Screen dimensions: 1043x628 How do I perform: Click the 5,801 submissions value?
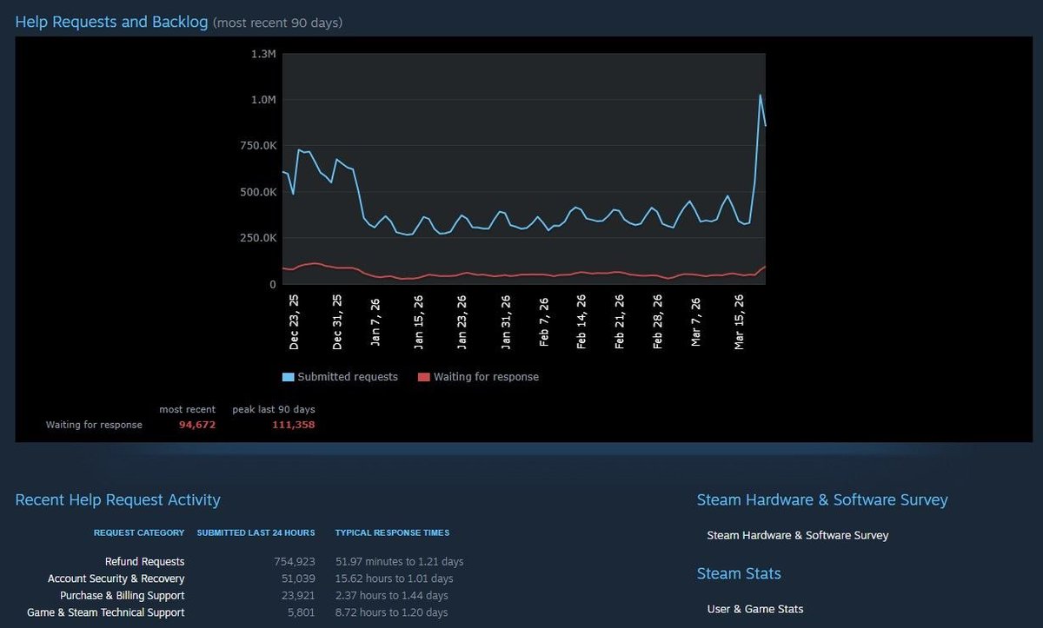tap(302, 612)
